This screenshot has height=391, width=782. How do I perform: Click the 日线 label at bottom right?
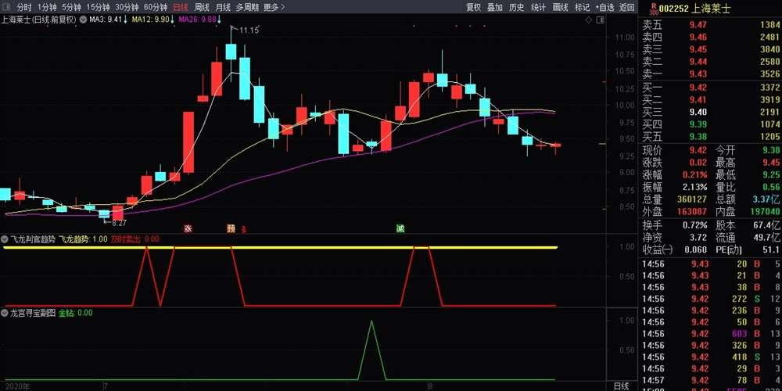pos(621,386)
